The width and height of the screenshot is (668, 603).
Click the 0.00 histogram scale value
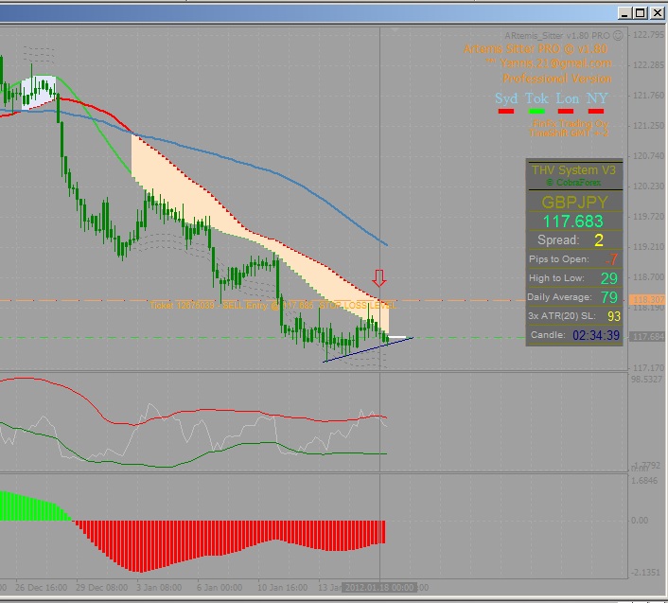(640, 521)
